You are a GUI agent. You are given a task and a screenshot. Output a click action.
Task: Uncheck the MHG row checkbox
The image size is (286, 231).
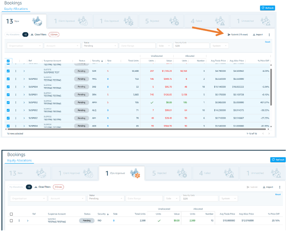[x=9, y=79]
